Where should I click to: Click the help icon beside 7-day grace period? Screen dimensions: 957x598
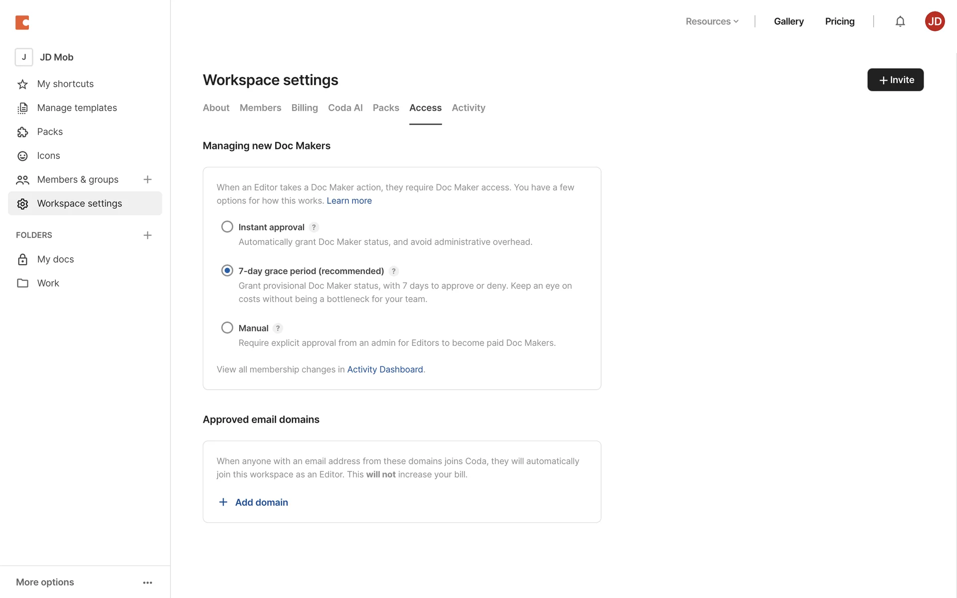point(393,271)
